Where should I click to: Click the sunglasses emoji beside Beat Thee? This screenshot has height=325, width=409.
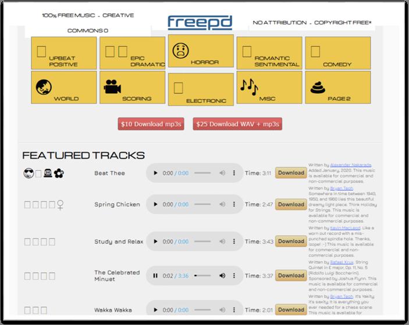[x=29, y=173]
